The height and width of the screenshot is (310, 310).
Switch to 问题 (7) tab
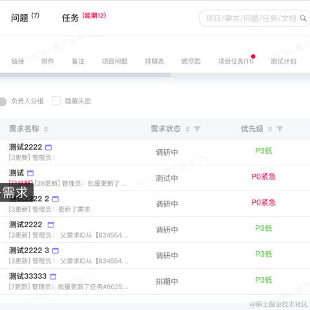coord(25,17)
